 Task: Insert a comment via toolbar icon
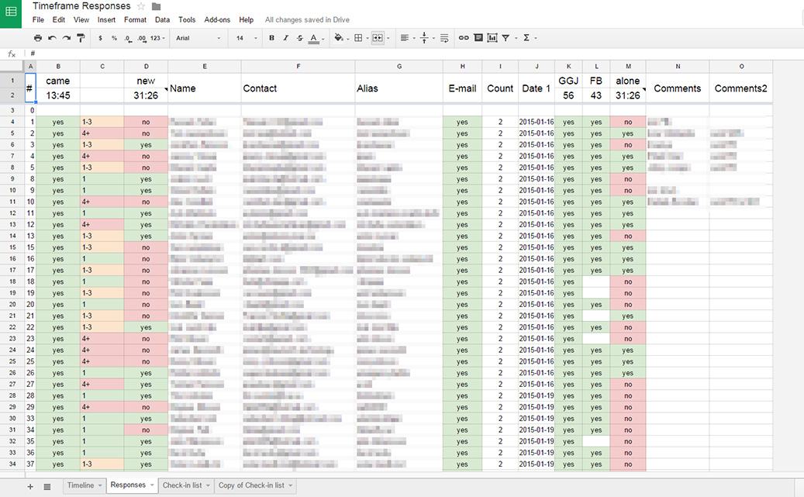478,37
